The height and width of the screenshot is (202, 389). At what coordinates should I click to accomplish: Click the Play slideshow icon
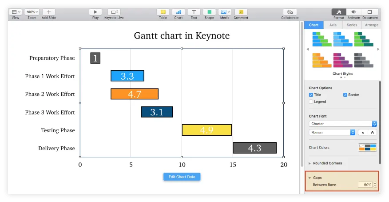pos(95,12)
